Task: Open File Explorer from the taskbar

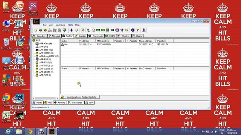Action: [x=19, y=132]
